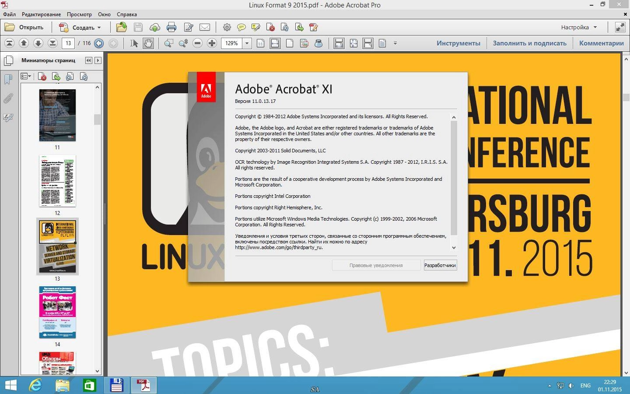Image resolution: width=630 pixels, height=394 pixels.
Task: Open settings gear icon in toolbar
Action: 227,27
